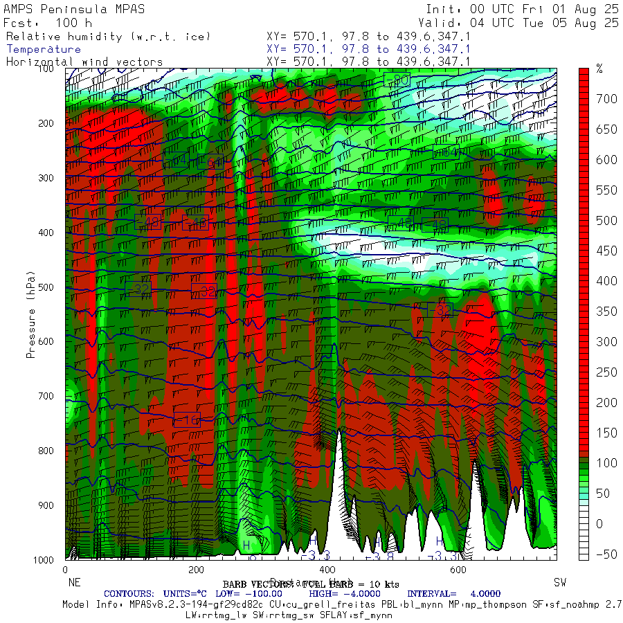
Task: Click the "HIGH= -4.0000" contour legend value
Action: pos(345,594)
